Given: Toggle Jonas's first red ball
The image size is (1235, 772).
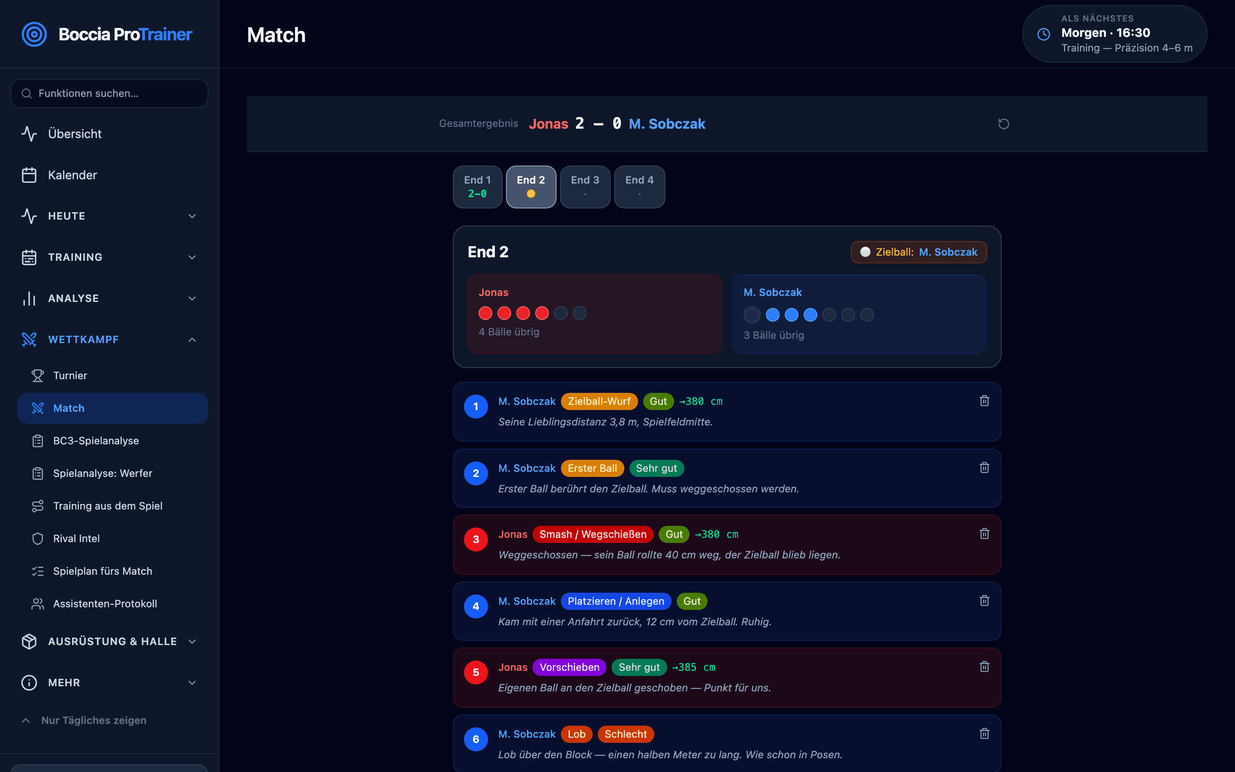Looking at the screenshot, I should click(485, 313).
